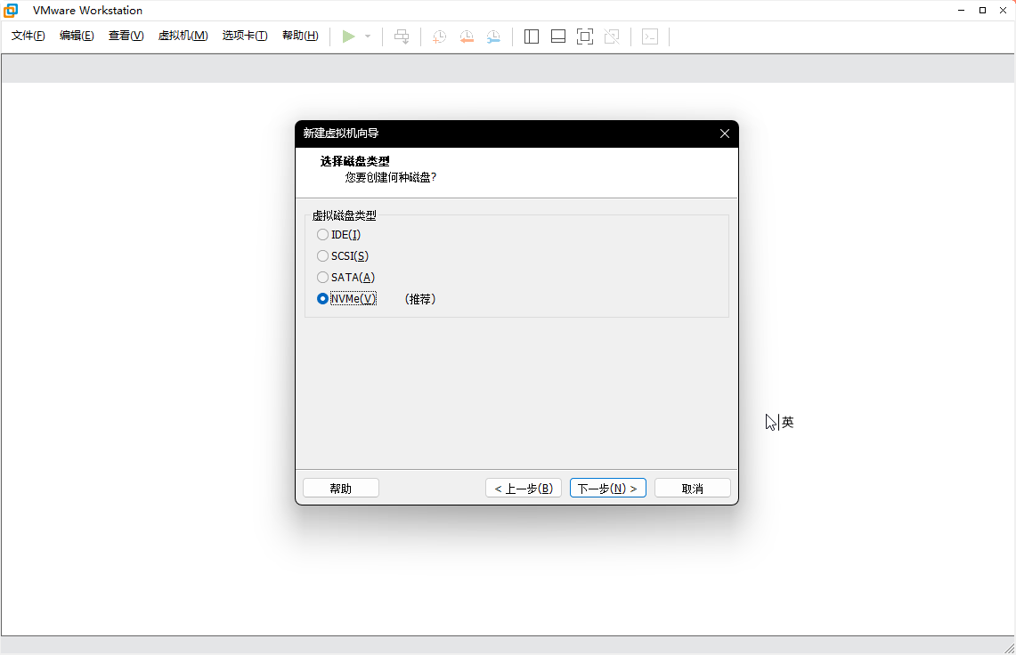Click the 取消 button to cancel wizard
Screen dimensions: 1016x655
click(693, 488)
